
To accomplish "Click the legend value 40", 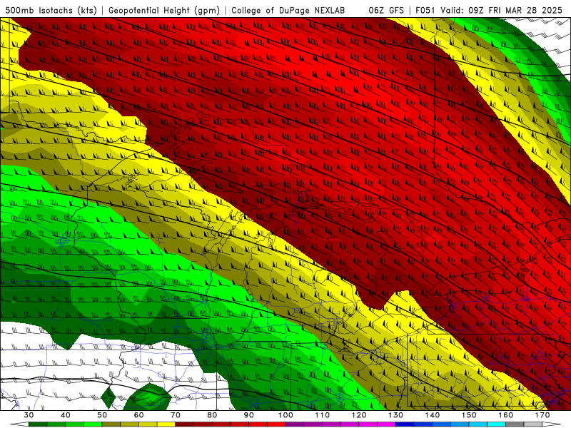I will (x=66, y=415).
